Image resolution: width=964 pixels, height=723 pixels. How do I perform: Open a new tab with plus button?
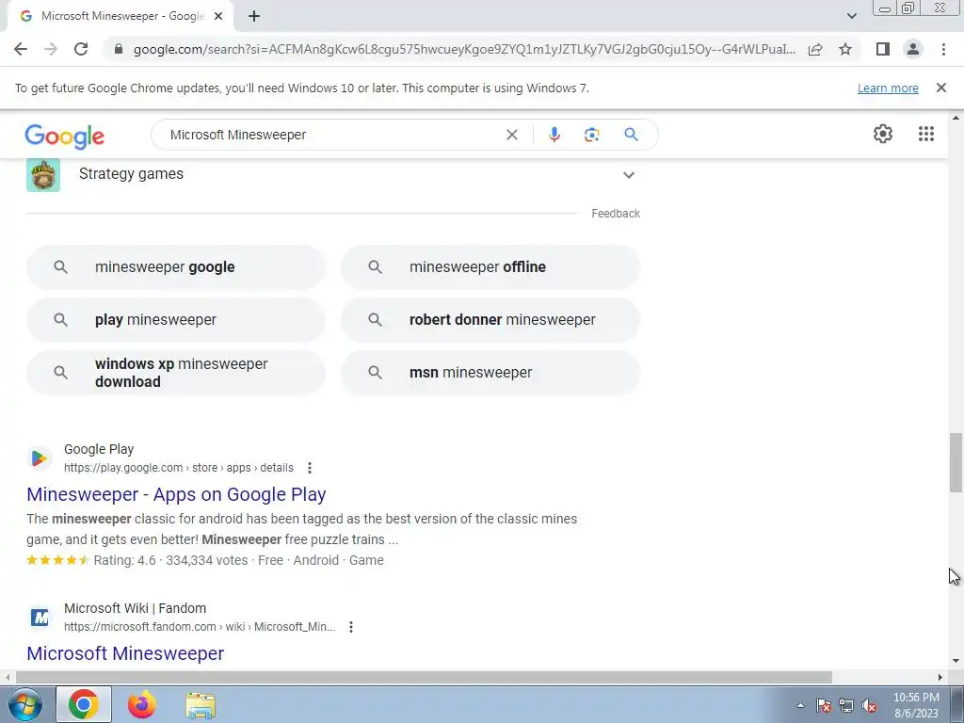254,16
